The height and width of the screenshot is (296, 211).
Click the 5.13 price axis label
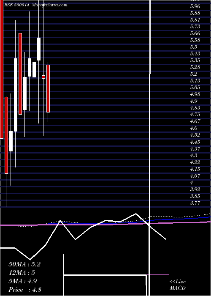195,81
